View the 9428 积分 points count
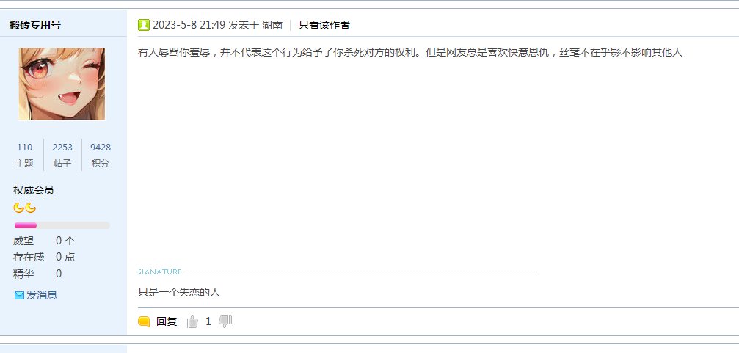Screen dimensions: 739x353 click(x=101, y=155)
